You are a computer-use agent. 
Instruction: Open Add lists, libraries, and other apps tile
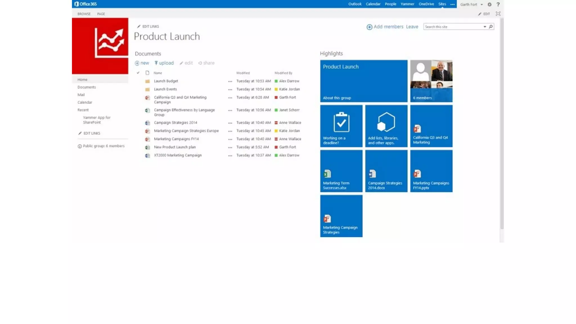point(386,126)
